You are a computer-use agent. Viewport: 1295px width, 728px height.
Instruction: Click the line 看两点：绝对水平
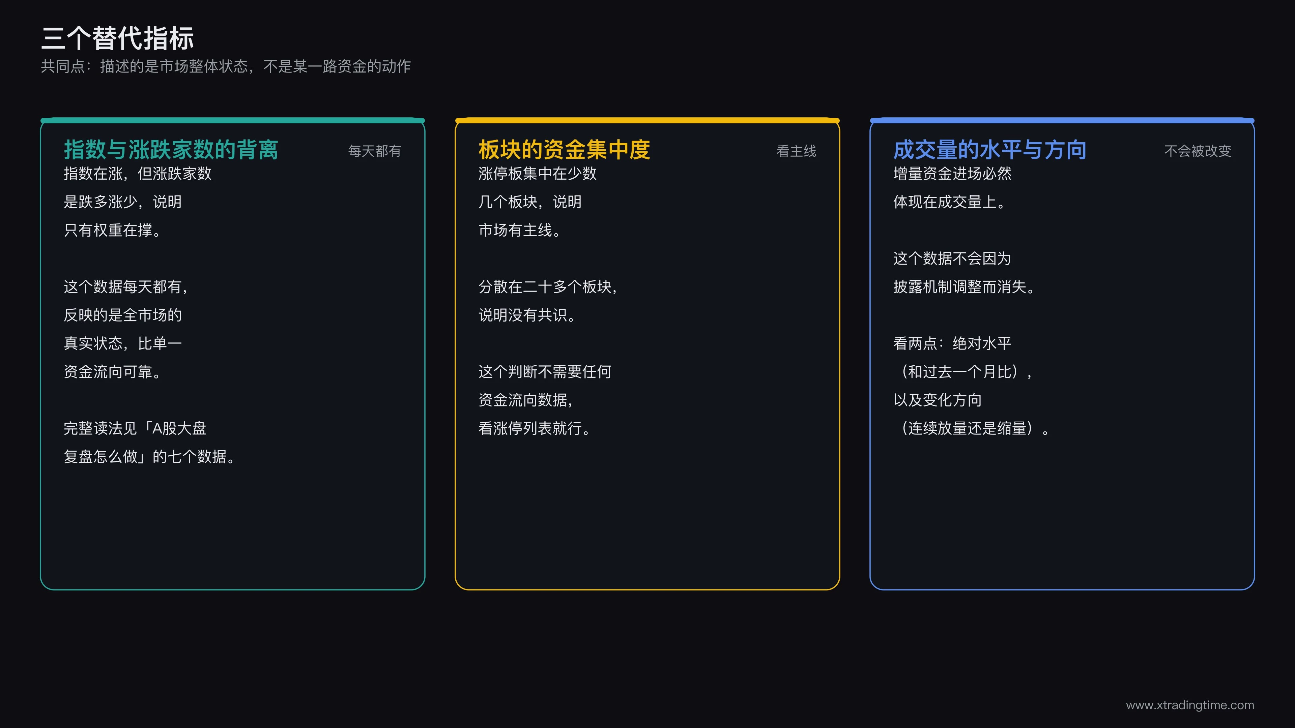952,344
